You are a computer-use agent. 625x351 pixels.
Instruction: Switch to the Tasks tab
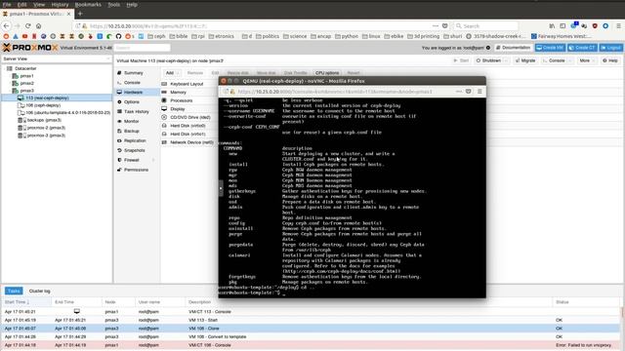coord(14,291)
